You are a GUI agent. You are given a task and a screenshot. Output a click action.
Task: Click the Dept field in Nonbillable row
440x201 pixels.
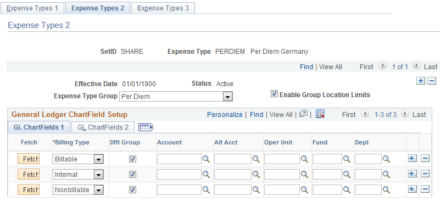(368, 190)
